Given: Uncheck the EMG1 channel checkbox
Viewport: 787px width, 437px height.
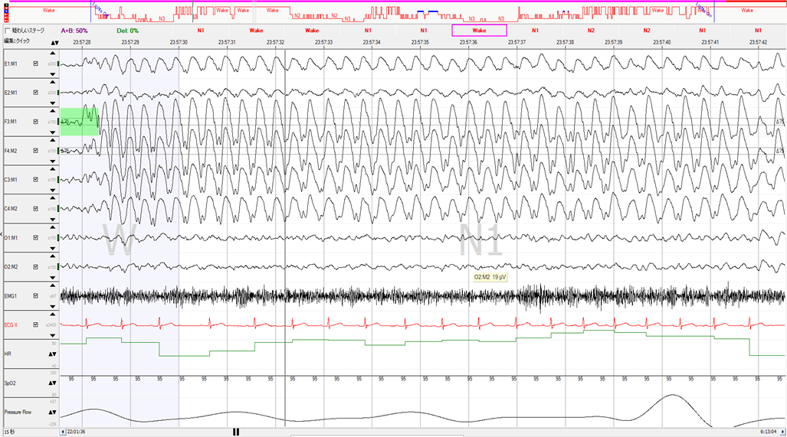Looking at the screenshot, I should point(35,295).
